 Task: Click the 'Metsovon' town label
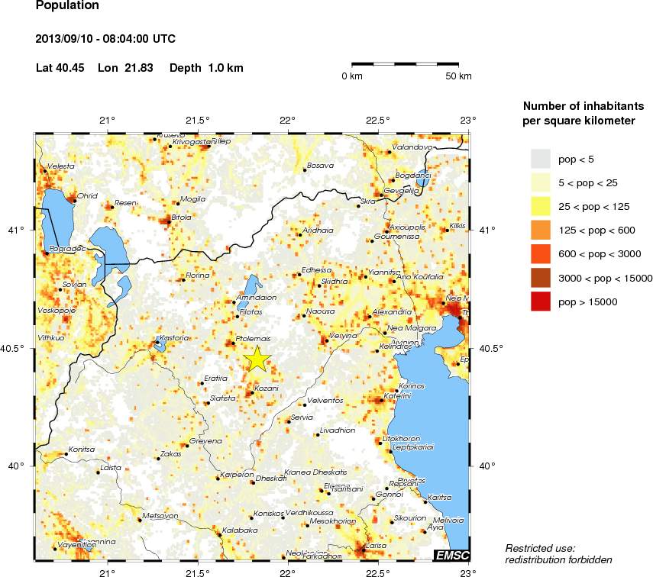pos(160,516)
